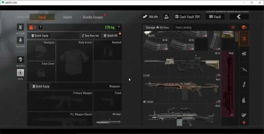Click the help question mark beside 1/70 kg
Image resolution: width=264 pixels, height=134 pixels.
(119, 27)
